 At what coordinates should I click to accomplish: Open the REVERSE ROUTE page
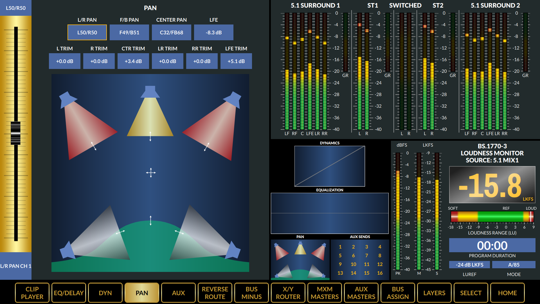pyautogui.click(x=215, y=293)
